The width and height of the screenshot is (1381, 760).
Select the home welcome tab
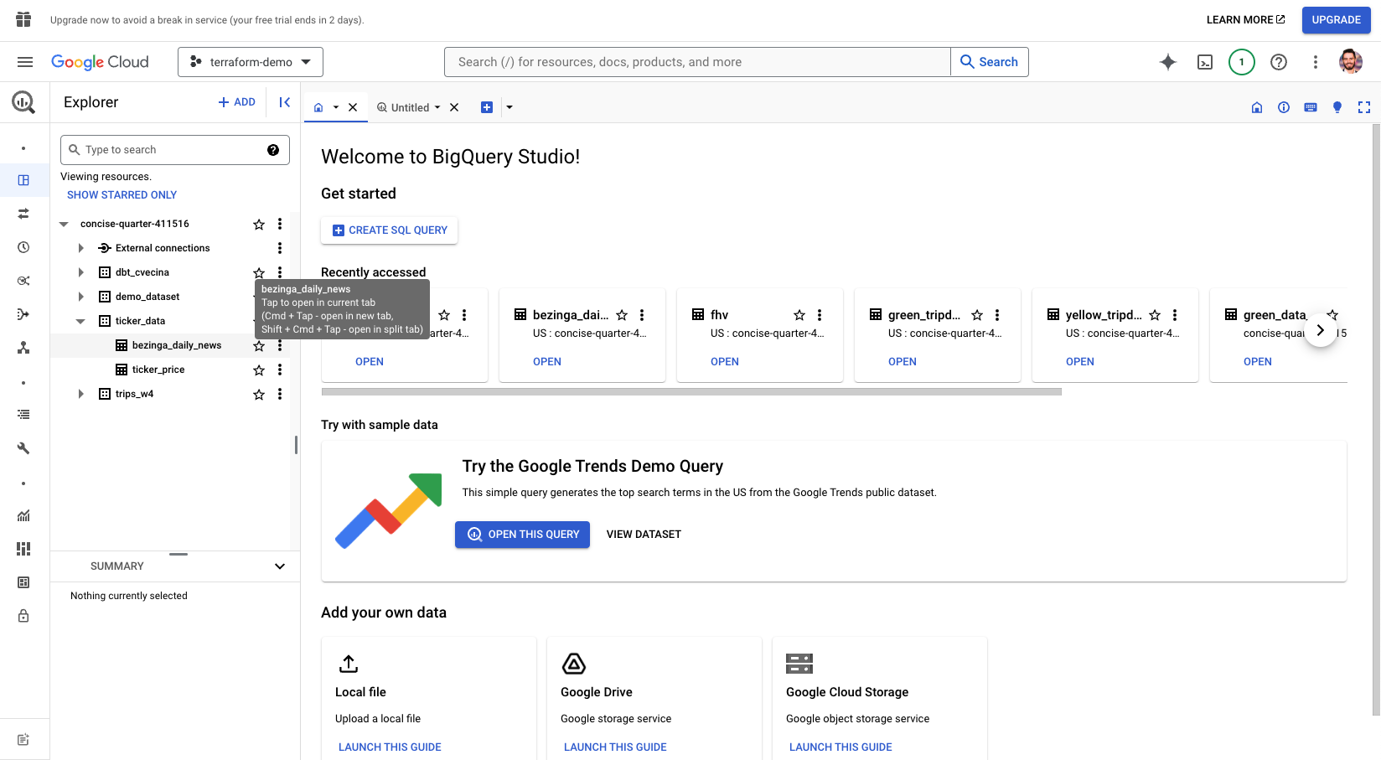pos(318,107)
